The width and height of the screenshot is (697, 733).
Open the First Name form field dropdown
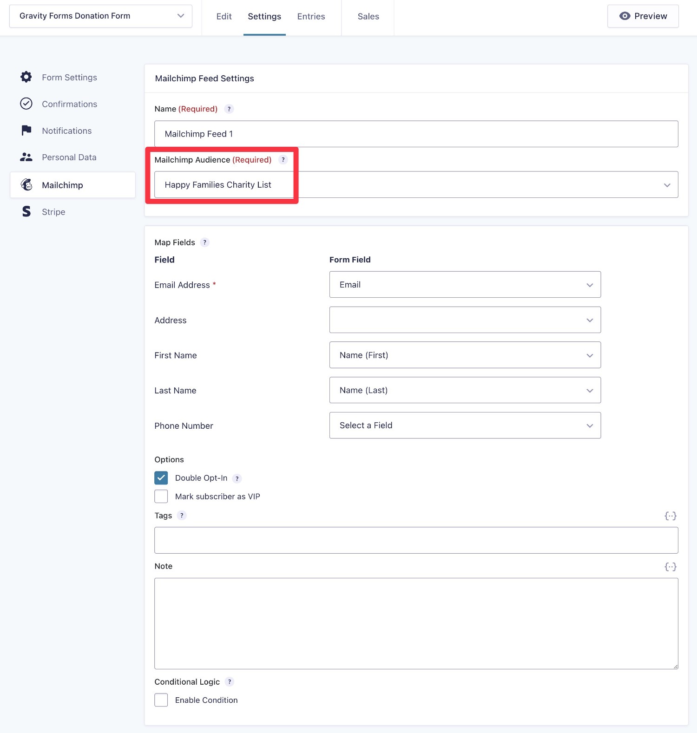pos(465,355)
